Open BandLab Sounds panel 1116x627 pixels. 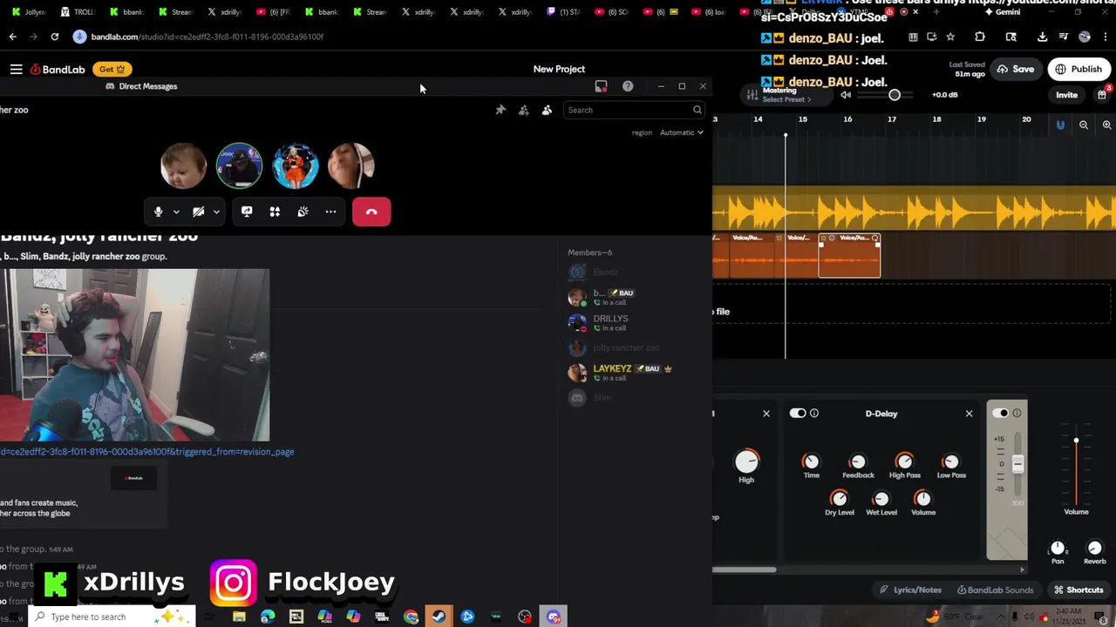(995, 590)
